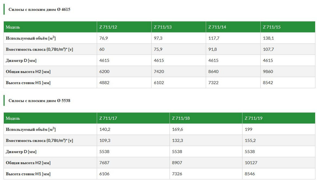Image resolution: width=317 pixels, height=181 pixels.
Task: Click the Z 711/14 column header
Action: tap(217, 27)
